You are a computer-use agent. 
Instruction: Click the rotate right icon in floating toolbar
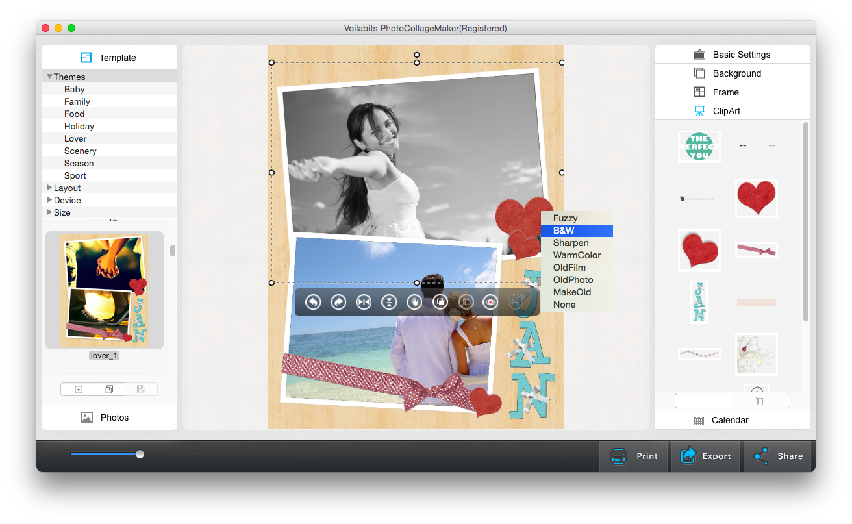click(x=338, y=302)
